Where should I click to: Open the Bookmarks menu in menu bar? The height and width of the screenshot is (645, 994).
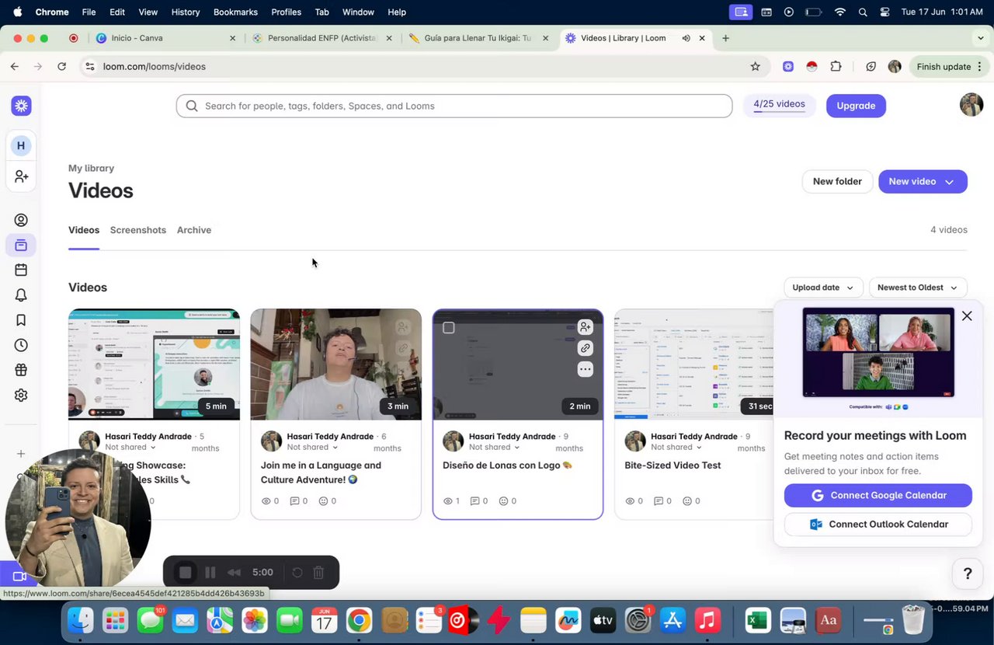coord(235,12)
